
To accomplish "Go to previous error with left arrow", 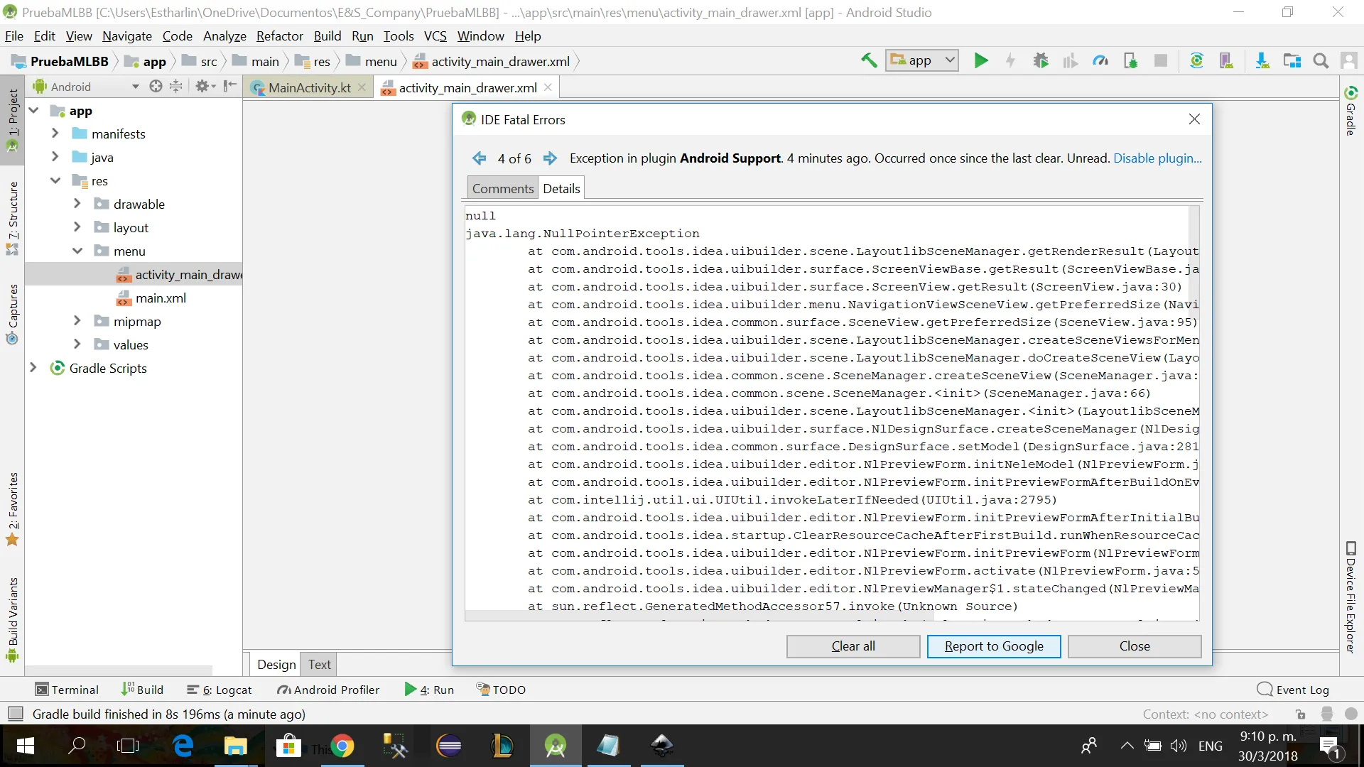I will 480,158.
